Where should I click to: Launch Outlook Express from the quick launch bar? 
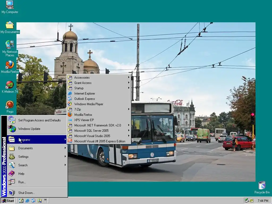point(33,201)
